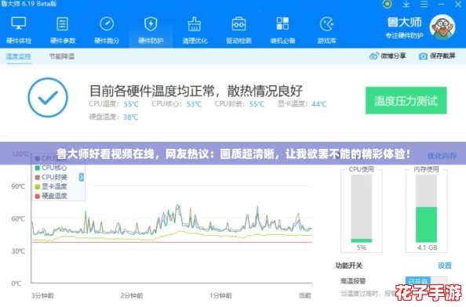
Task: Open 驱动检测 driver detection icon
Action: click(x=238, y=23)
